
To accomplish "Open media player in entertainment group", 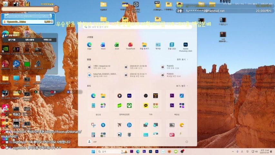I will [x=119, y=96].
